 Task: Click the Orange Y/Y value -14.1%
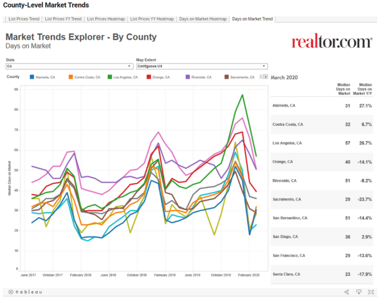coord(365,162)
